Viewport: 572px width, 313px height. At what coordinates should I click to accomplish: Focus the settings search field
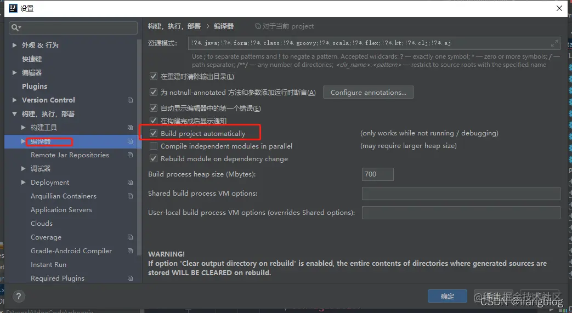point(73,28)
